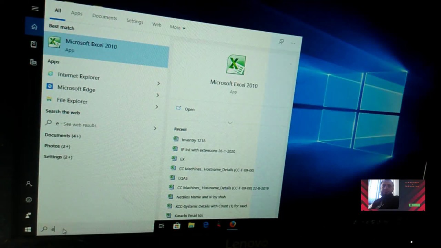Open the Windows Start button

[28, 229]
